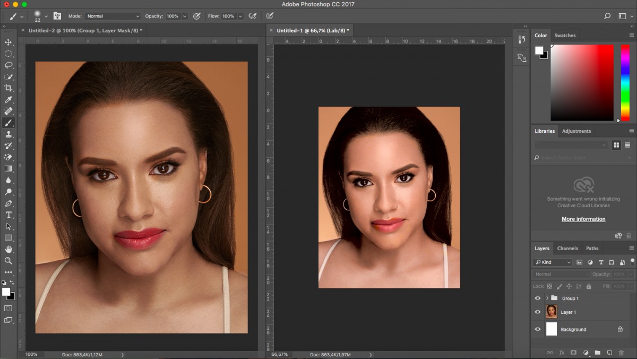Select the Rectangle shape tool
This screenshot has width=637, height=359.
pyautogui.click(x=8, y=238)
